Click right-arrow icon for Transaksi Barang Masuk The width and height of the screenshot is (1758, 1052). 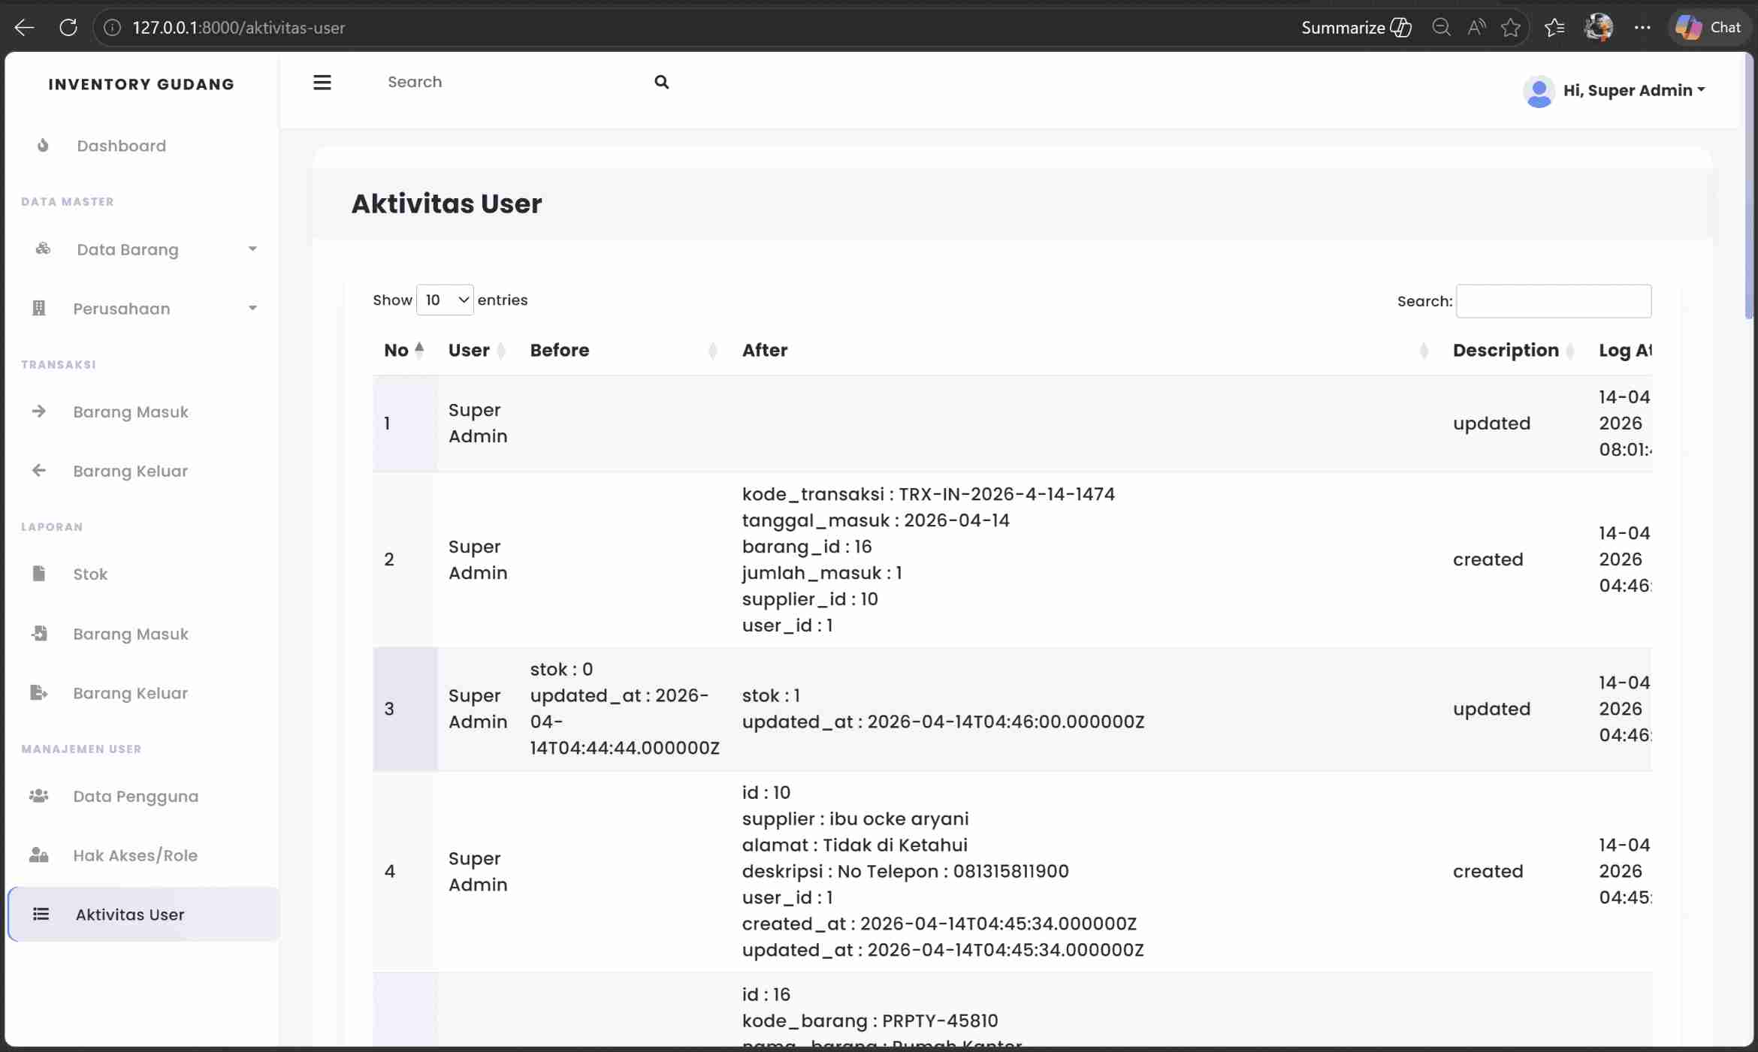[x=39, y=411]
